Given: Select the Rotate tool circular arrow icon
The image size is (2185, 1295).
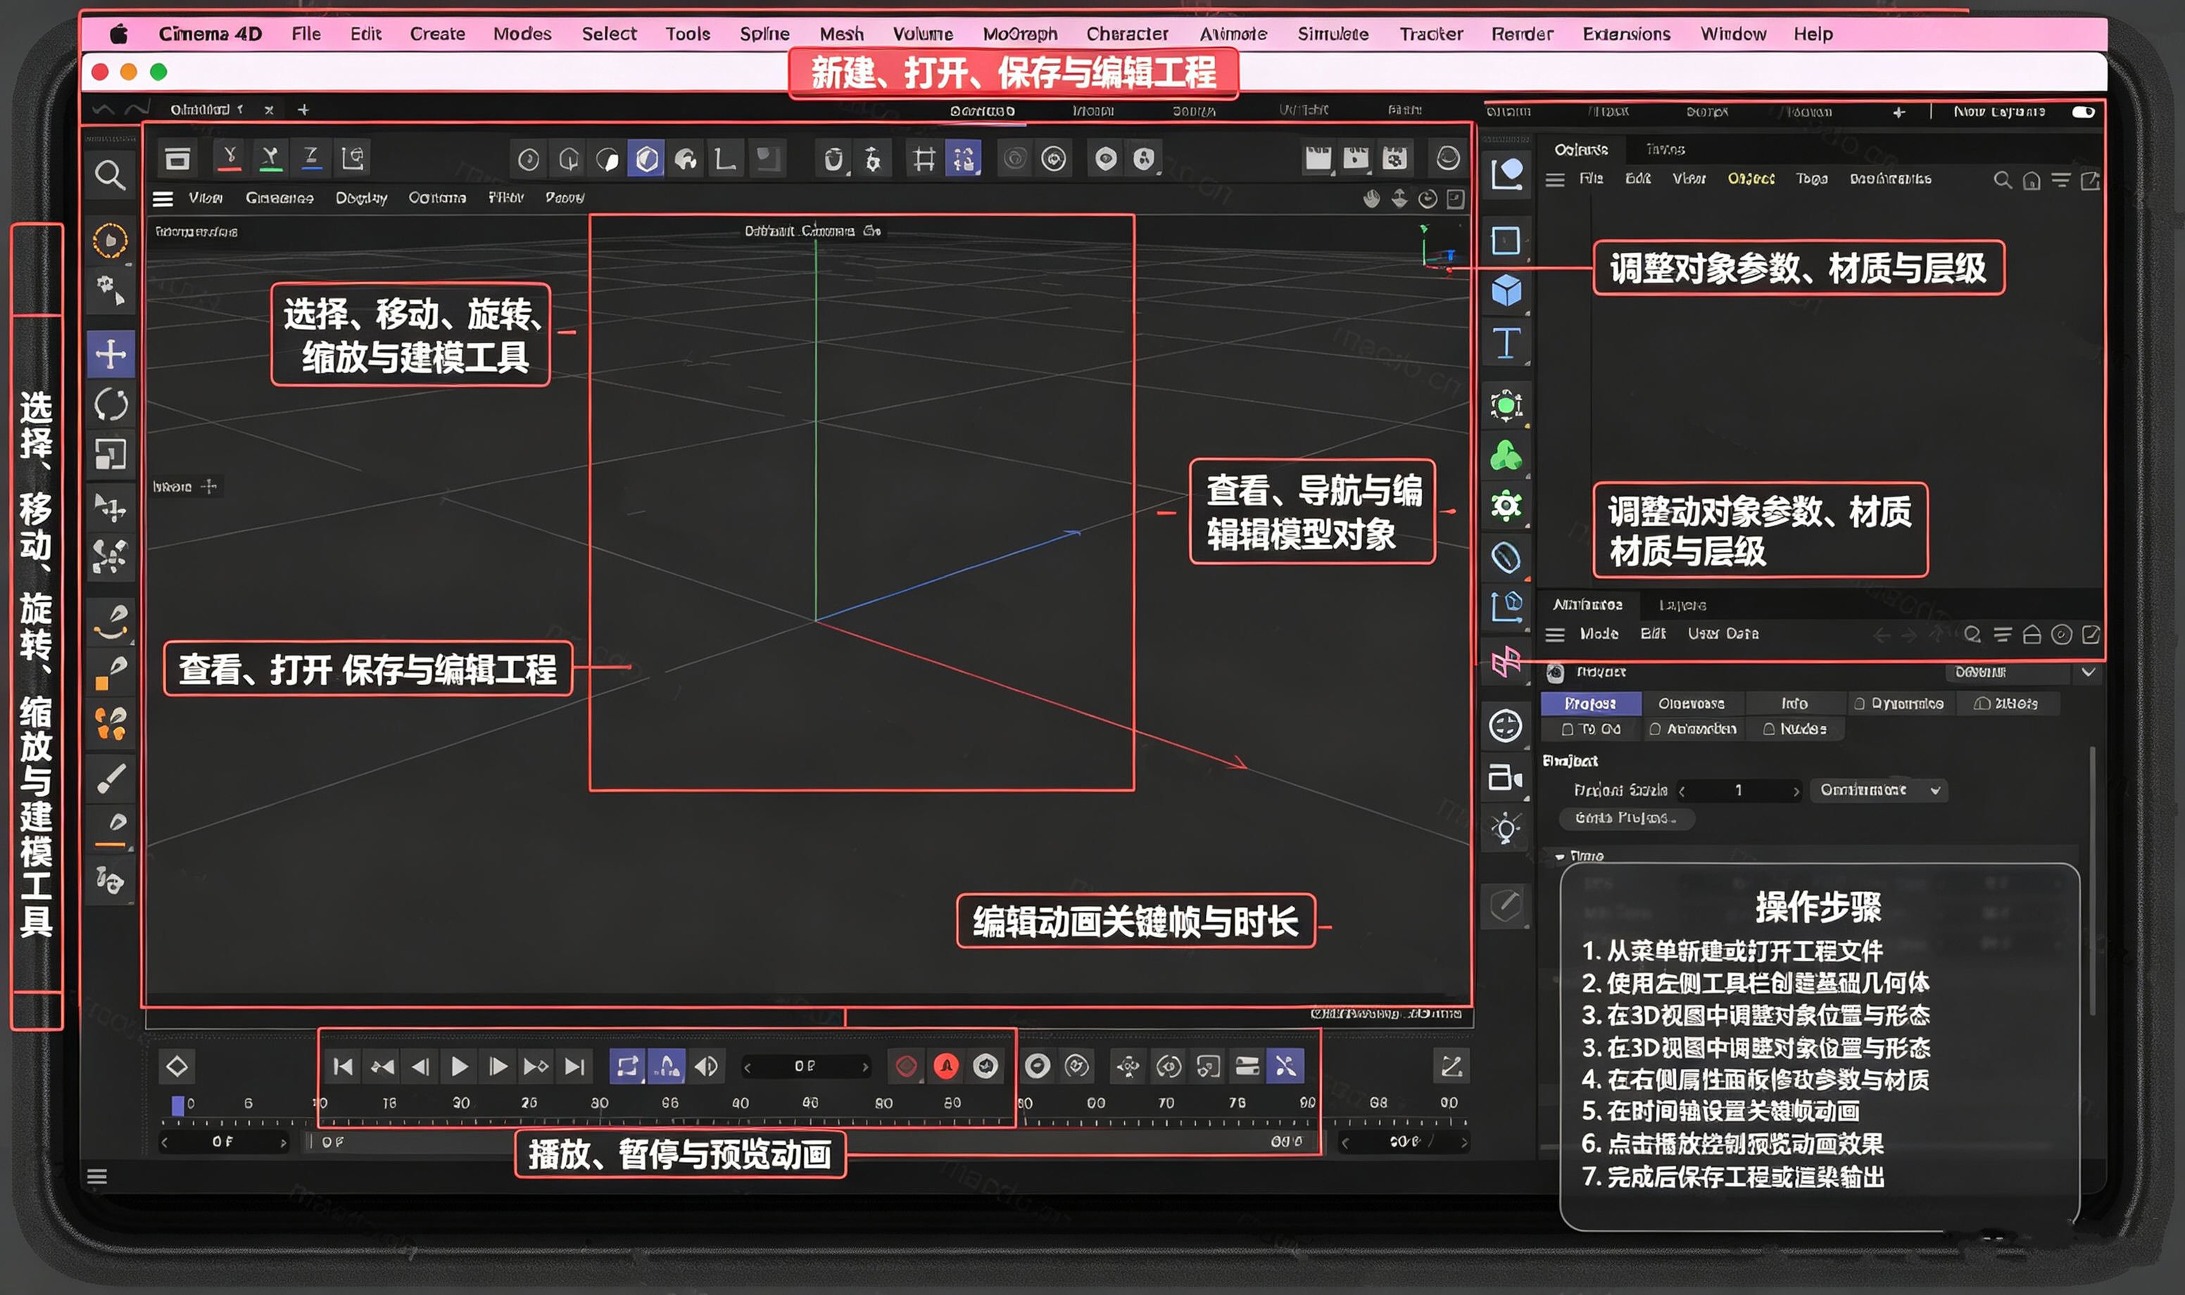Looking at the screenshot, I should click(x=111, y=404).
